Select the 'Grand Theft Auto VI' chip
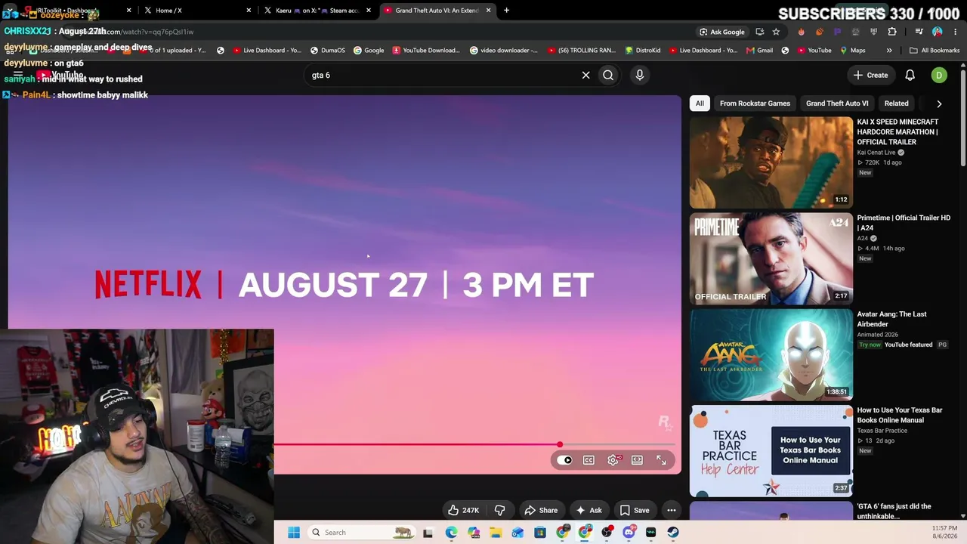Screen dimensions: 967x544 coord(837,104)
